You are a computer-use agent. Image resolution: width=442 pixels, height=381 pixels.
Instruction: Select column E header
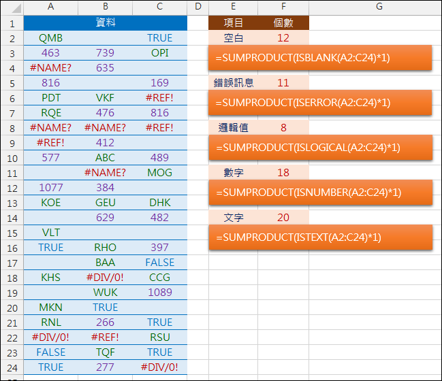coord(233,7)
